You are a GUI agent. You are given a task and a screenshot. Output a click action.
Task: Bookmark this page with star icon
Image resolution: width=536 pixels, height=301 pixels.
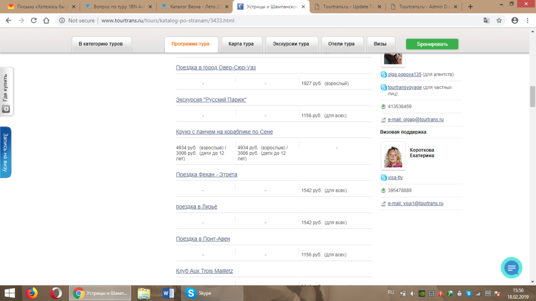tap(499, 20)
